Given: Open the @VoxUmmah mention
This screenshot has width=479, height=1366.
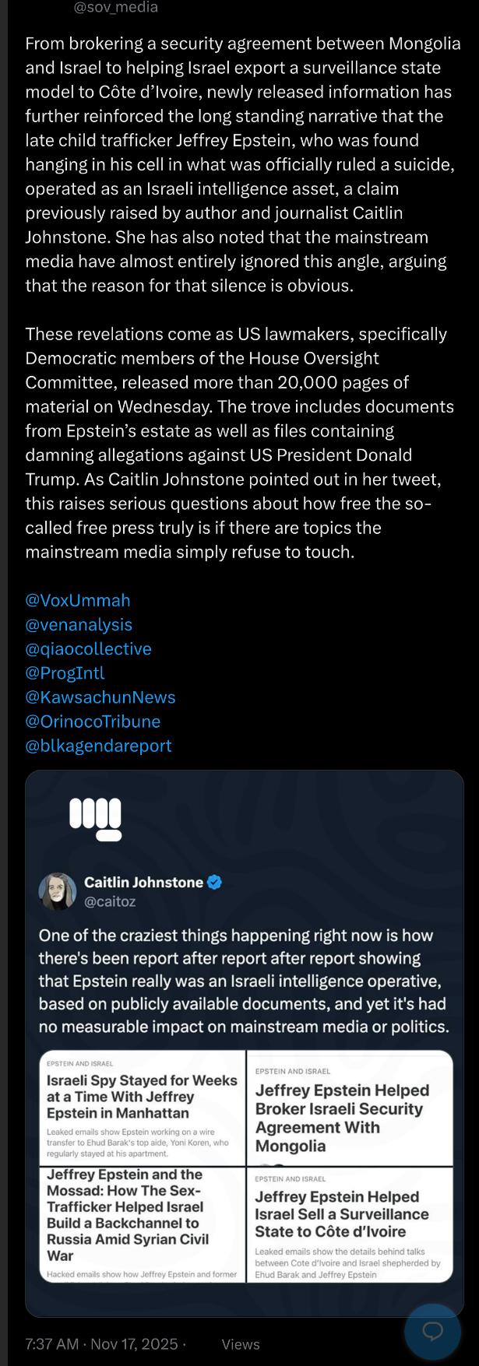Looking at the screenshot, I should click(x=78, y=600).
